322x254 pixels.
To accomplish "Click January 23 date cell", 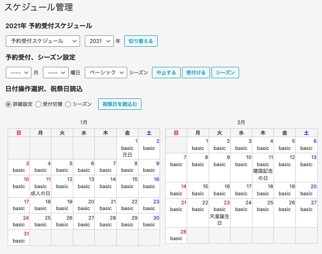I will coord(149,205).
